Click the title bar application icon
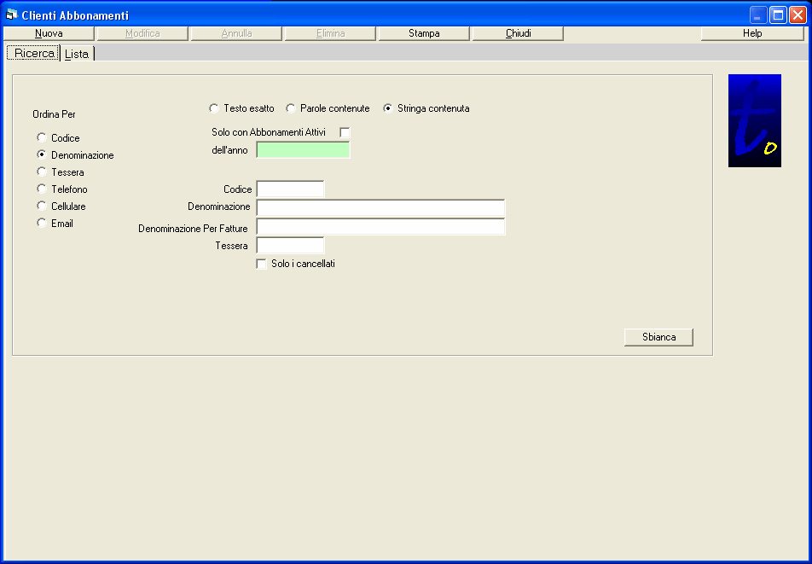The width and height of the screenshot is (812, 564). click(x=11, y=15)
